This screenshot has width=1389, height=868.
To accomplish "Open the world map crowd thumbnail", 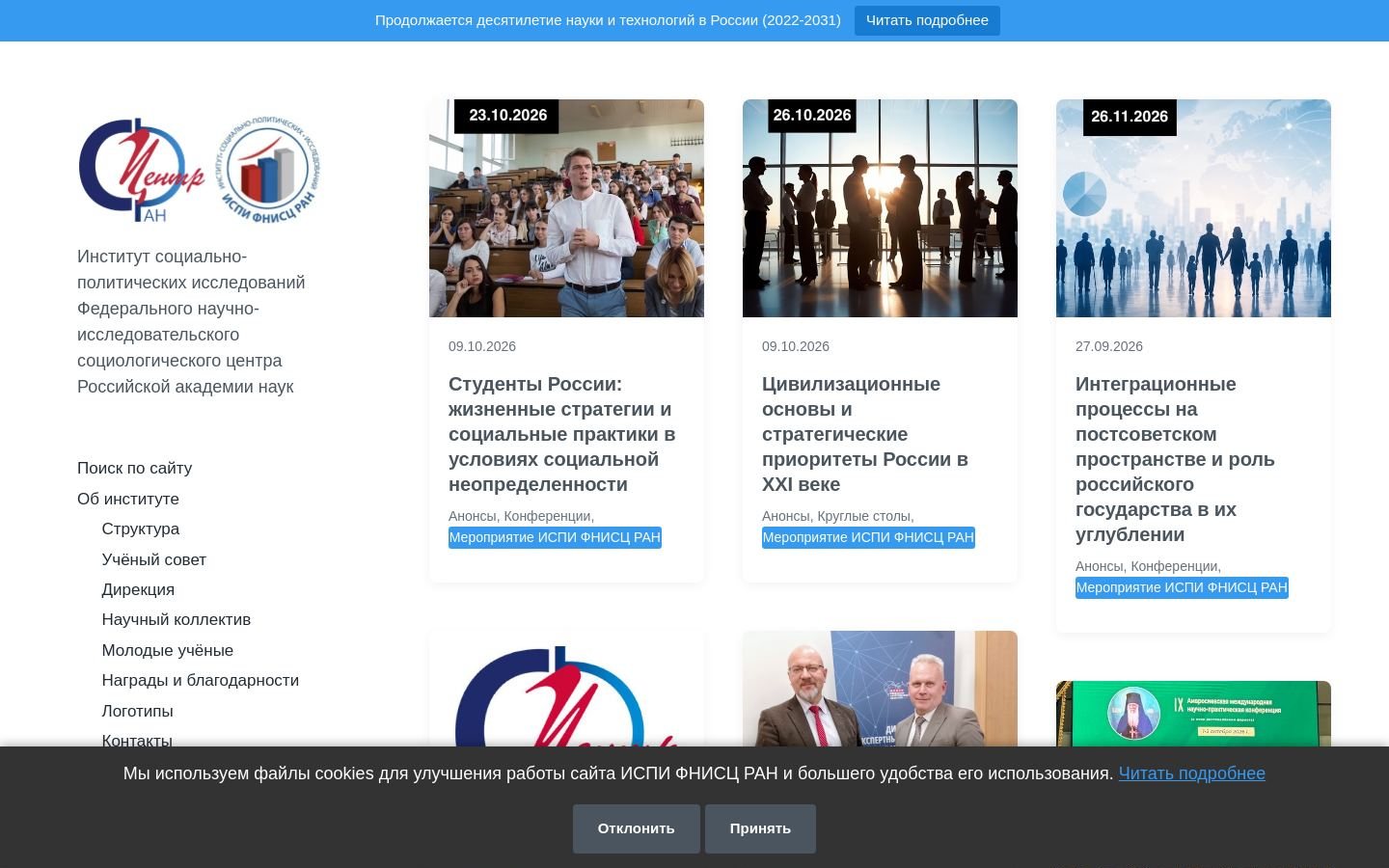I will (x=1193, y=208).
